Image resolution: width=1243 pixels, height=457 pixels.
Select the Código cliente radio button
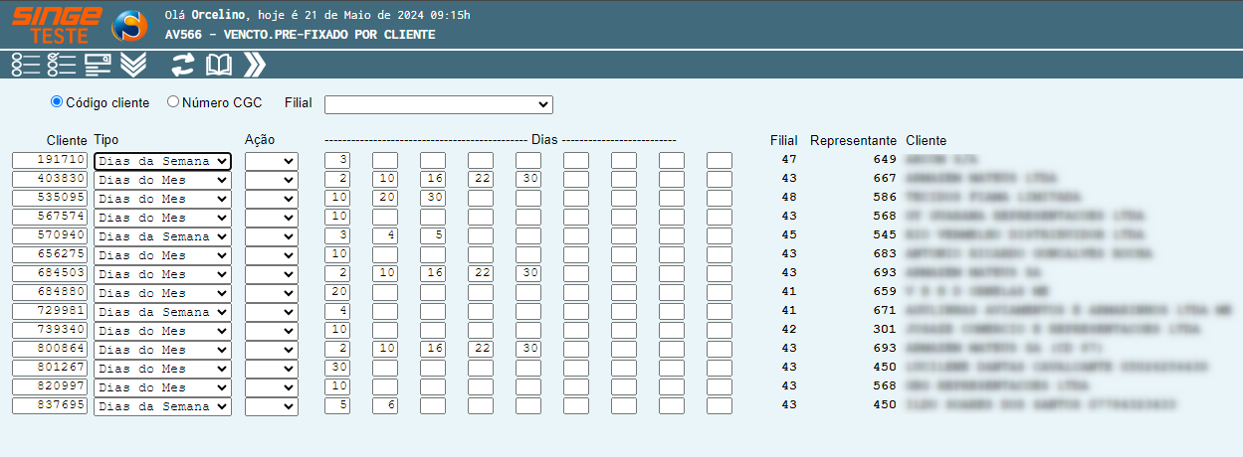point(57,102)
